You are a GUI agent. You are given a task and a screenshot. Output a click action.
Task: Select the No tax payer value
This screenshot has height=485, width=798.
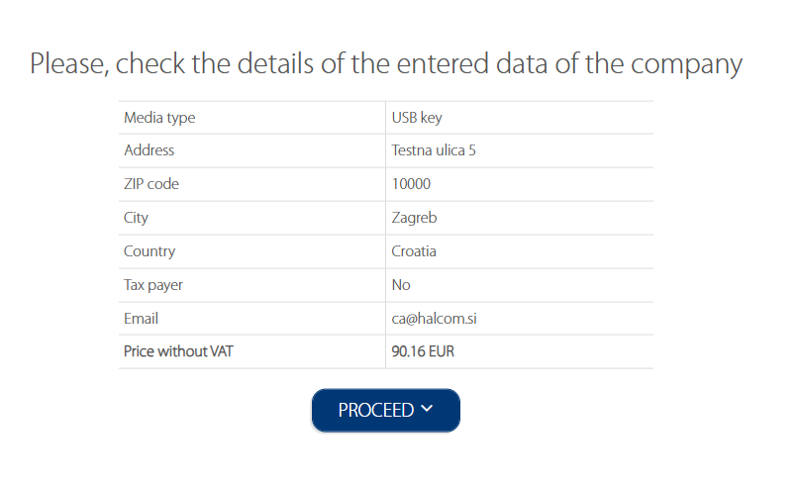click(x=401, y=285)
